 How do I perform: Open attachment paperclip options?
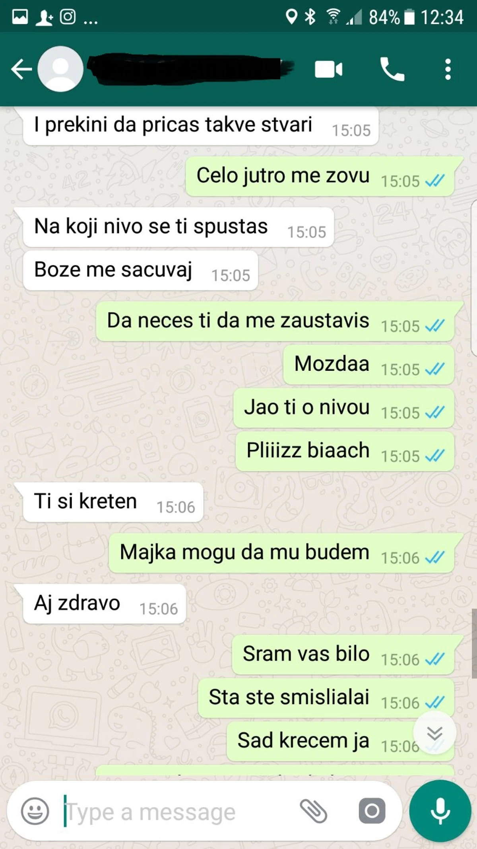[x=313, y=811]
